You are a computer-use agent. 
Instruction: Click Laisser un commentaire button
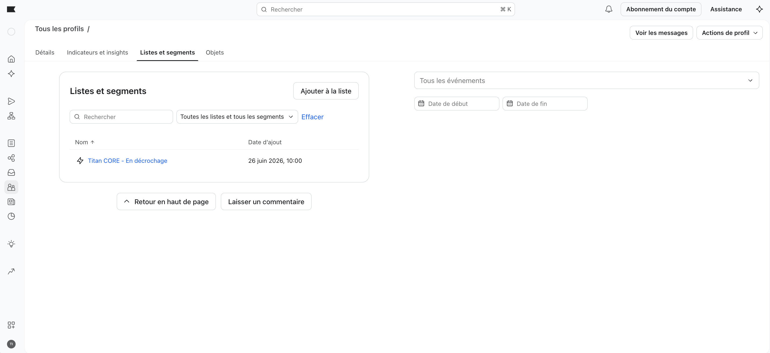[266, 202]
